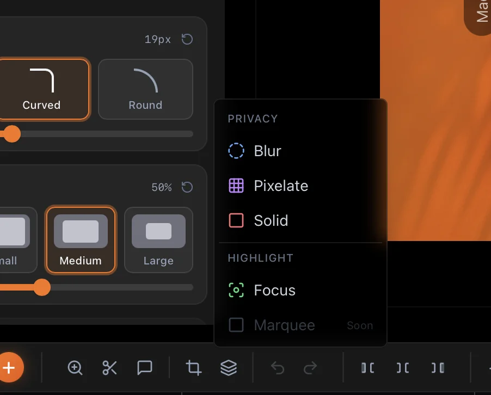Choose the Round corner style
Viewport: 491px width, 395px height.
pos(145,89)
